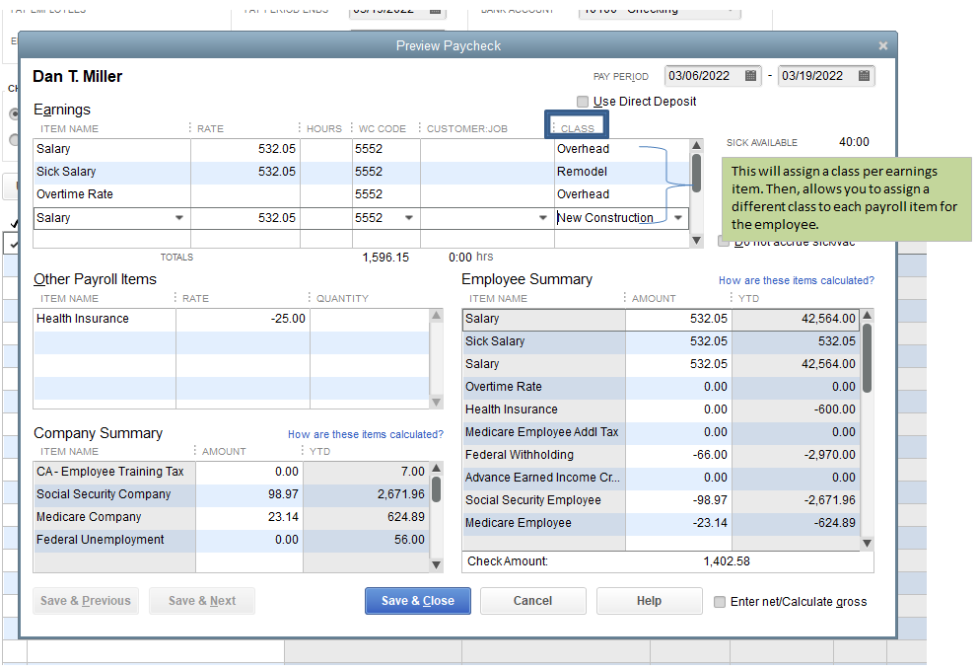The width and height of the screenshot is (978, 670).
Task: Expand the Salary item name dropdown
Action: point(179,218)
